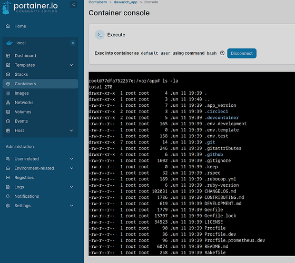Viewport: 295px width, 263px height.
Task: Click the Console breadcrumb text
Action: coord(151,2)
